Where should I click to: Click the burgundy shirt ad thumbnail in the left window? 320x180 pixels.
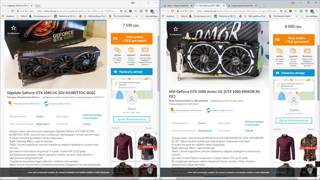[123, 147]
